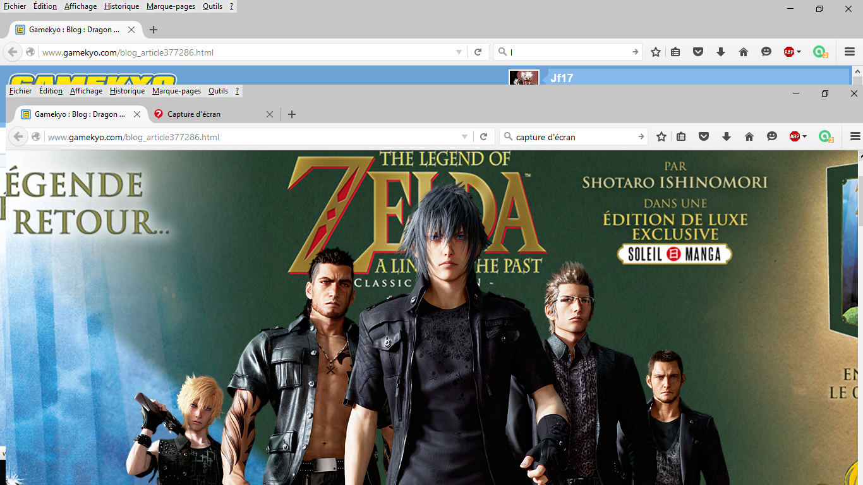Open Historique menu in outer window
Image resolution: width=863 pixels, height=485 pixels.
coord(121,6)
